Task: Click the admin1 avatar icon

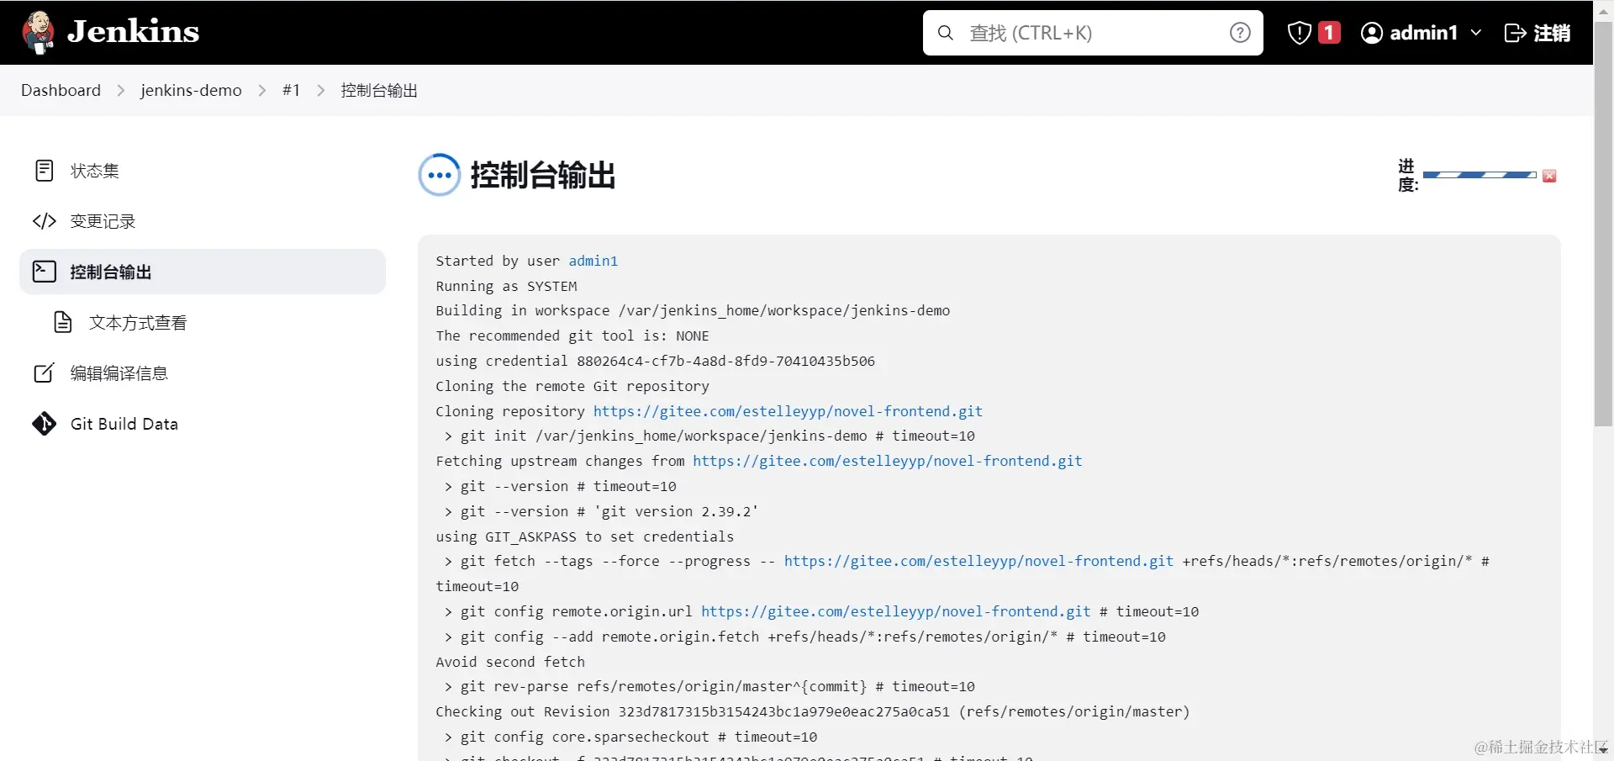Action: [x=1374, y=33]
